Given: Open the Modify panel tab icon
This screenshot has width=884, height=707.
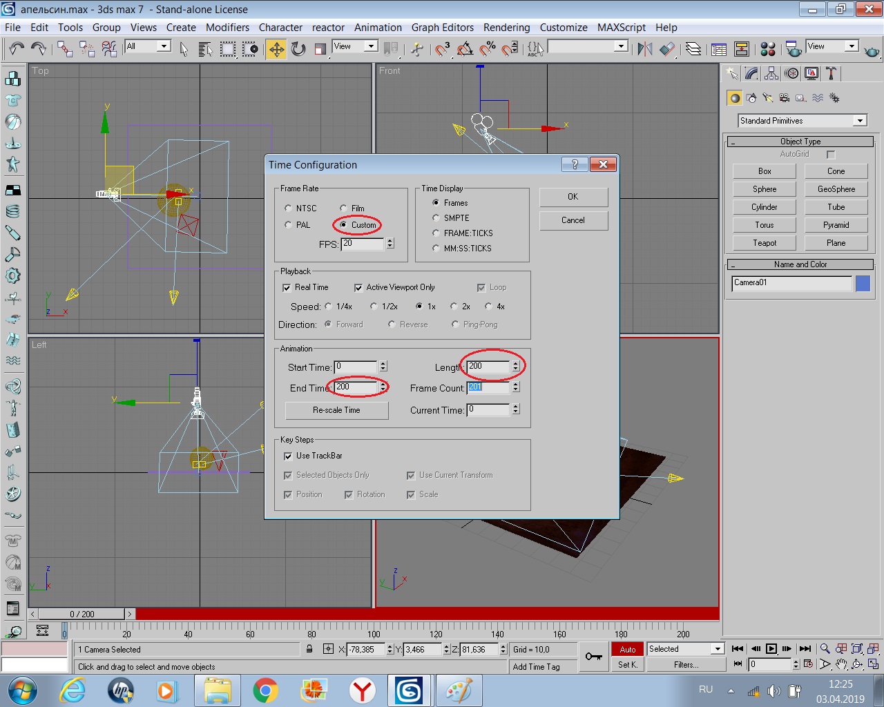Looking at the screenshot, I should tap(751, 73).
